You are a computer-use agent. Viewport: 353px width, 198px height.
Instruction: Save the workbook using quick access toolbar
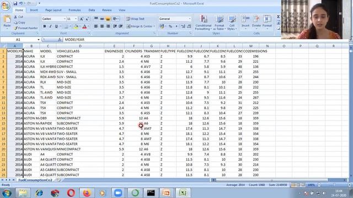[15, 3]
